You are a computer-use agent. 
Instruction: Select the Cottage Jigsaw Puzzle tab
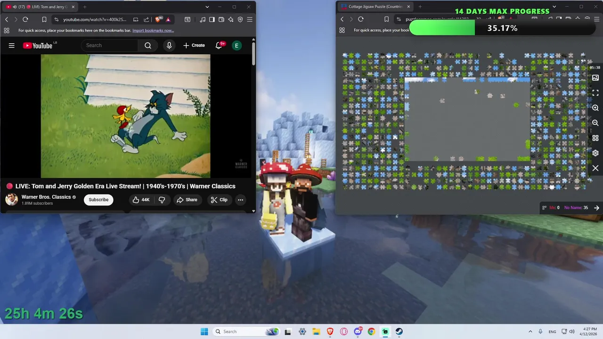tap(375, 7)
